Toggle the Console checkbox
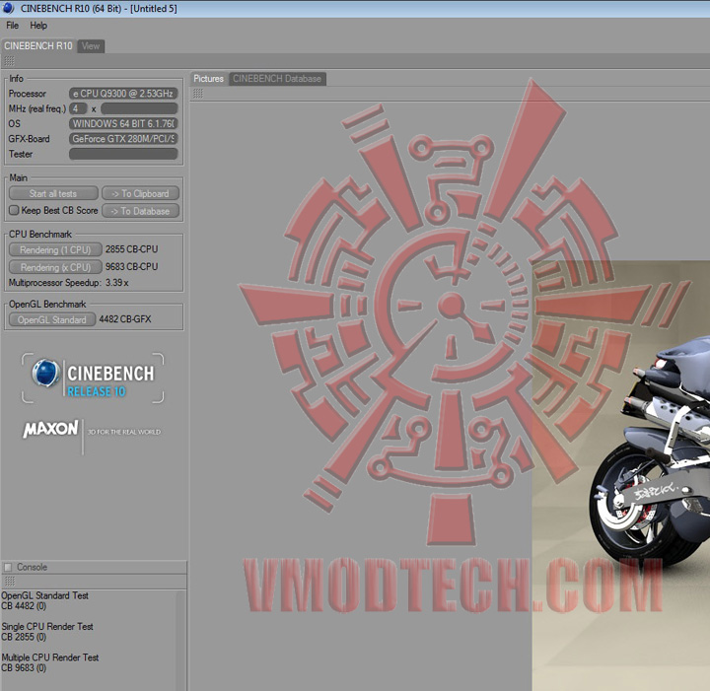 8,567
